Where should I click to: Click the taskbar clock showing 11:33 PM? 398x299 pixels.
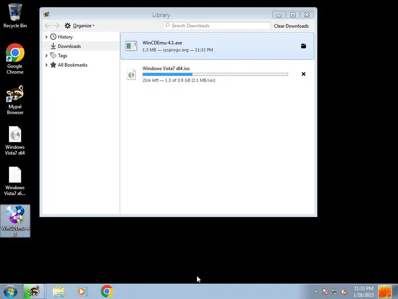[363, 292]
